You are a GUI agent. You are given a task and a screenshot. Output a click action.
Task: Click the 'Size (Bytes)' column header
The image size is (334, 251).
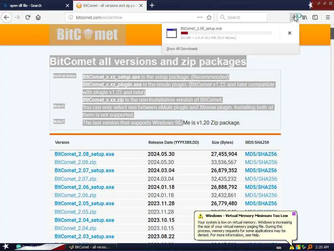coord(222,142)
